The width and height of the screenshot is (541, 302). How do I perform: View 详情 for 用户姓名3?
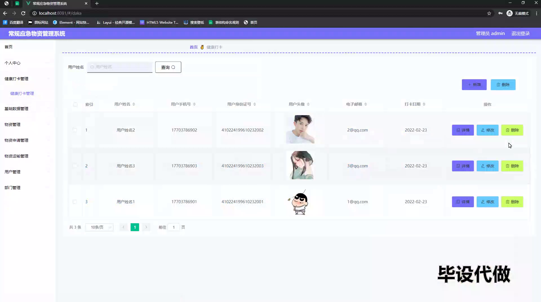pyautogui.click(x=463, y=166)
